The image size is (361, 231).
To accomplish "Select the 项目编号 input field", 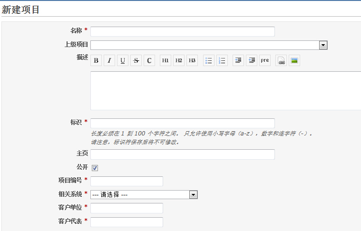I will (127, 181).
